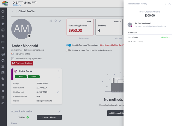Screen dimensions: 175x126
Task: Collapse the Sibling Add-on membership card
Action: tap(59, 77)
